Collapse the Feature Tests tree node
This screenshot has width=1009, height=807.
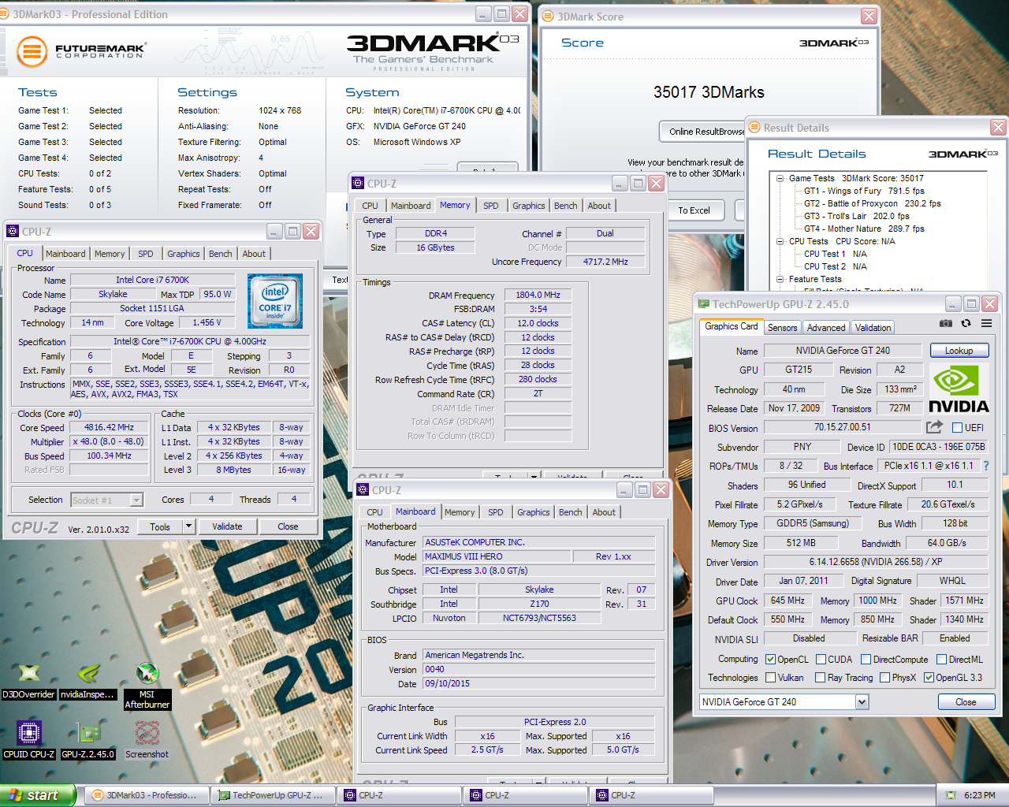(x=780, y=279)
